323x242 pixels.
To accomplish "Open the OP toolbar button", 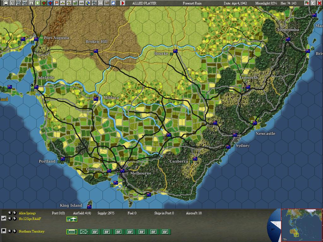I will (x=101, y=3).
